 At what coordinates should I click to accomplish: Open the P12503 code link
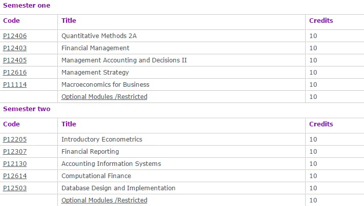click(15, 188)
